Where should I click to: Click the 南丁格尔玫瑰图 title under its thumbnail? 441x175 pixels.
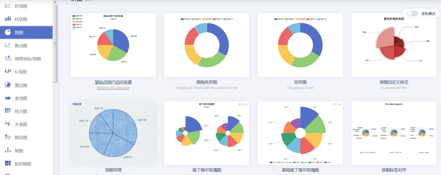pos(207,170)
